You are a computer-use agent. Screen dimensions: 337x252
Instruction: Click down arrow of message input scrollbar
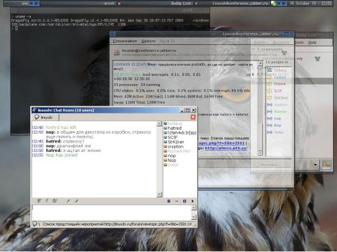tap(194, 217)
